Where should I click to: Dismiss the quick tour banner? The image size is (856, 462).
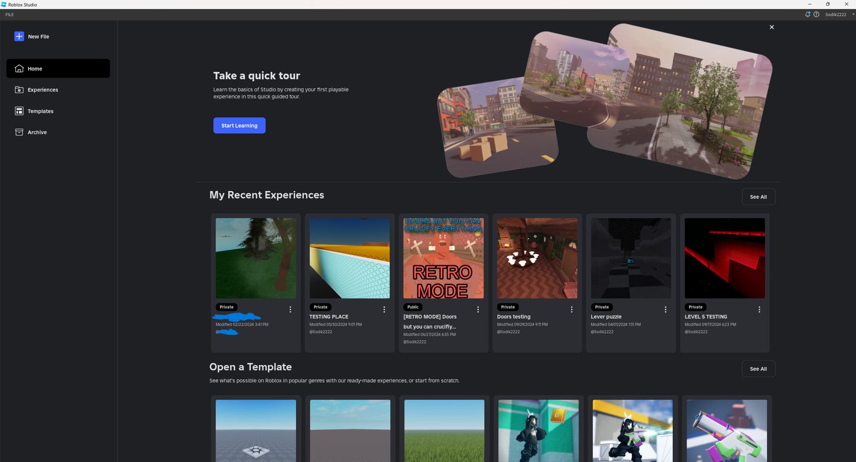(x=772, y=27)
